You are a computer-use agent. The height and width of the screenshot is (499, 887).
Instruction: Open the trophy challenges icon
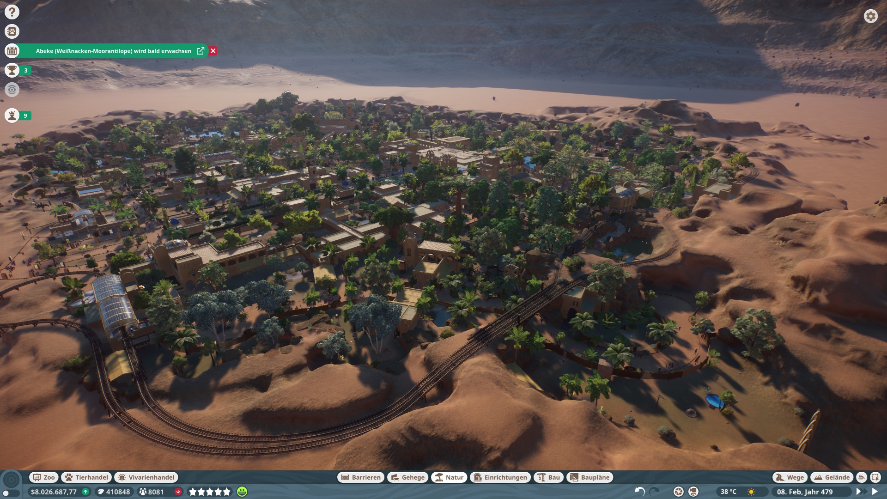tap(12, 70)
